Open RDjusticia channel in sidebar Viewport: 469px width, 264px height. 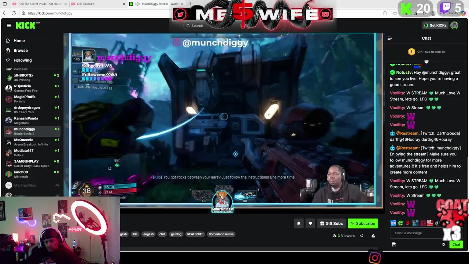(32, 88)
